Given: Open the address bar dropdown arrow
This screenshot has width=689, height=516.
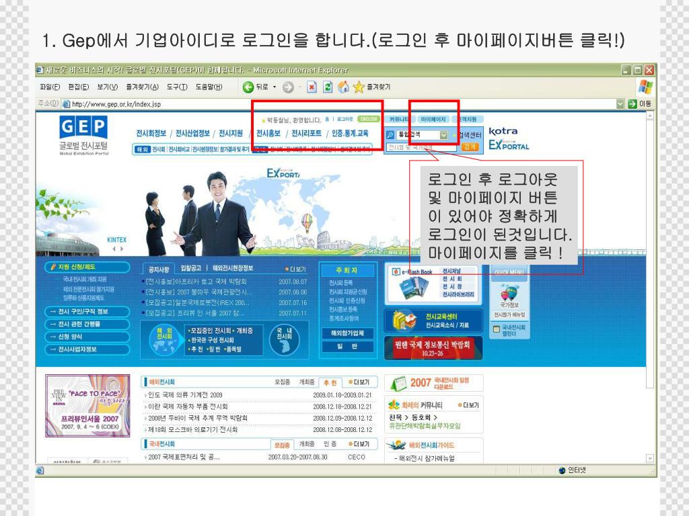Looking at the screenshot, I should 620,104.
